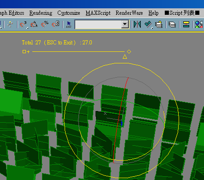204x180 pixels.
Task: Open the MAXScript menu
Action: (x=98, y=13)
